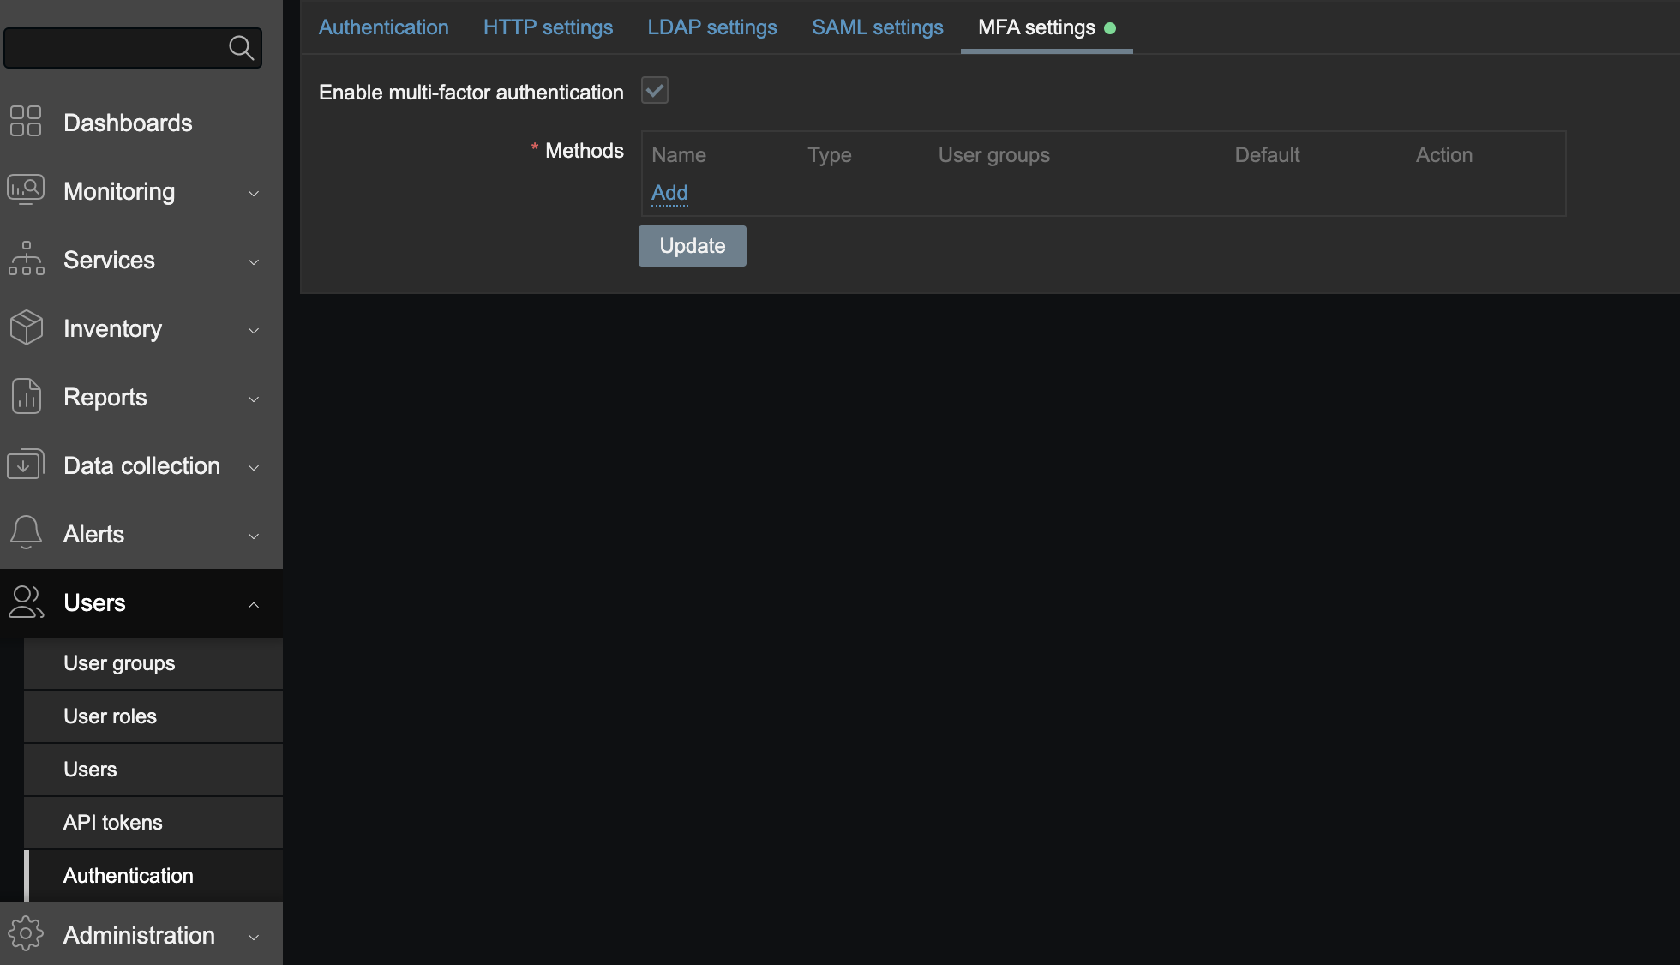This screenshot has width=1680, height=965.
Task: Click the Dashboards grid icon
Action: coord(26,121)
